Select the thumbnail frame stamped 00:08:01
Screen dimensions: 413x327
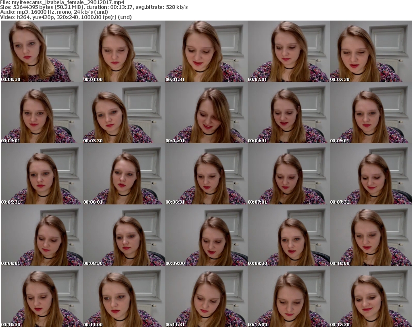[x=42, y=235]
